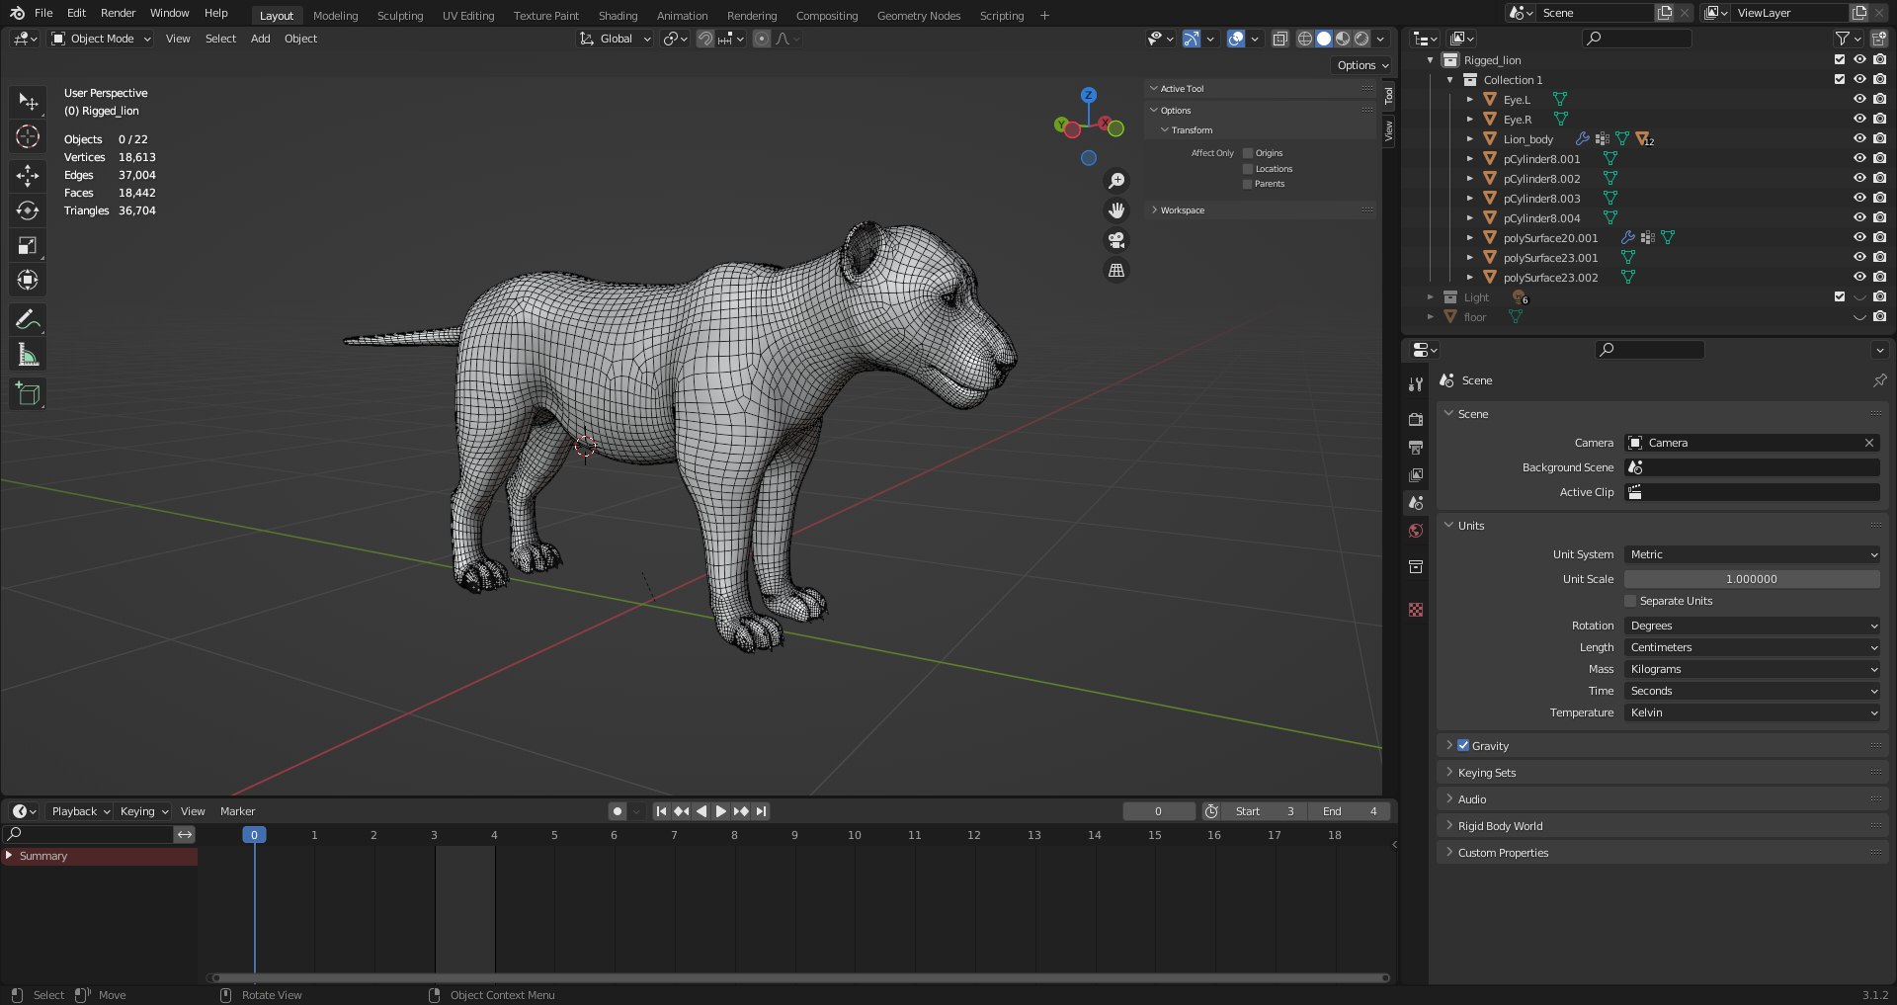Hide Lion_body in viewport

[1859, 138]
